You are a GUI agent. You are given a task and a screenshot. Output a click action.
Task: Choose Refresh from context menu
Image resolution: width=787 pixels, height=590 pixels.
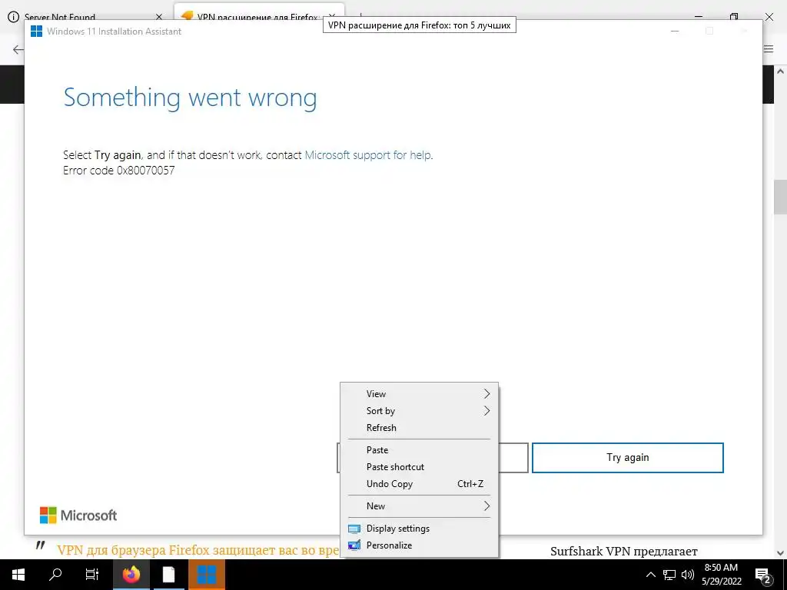pos(419,428)
